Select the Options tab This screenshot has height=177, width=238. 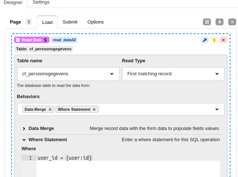(x=95, y=22)
